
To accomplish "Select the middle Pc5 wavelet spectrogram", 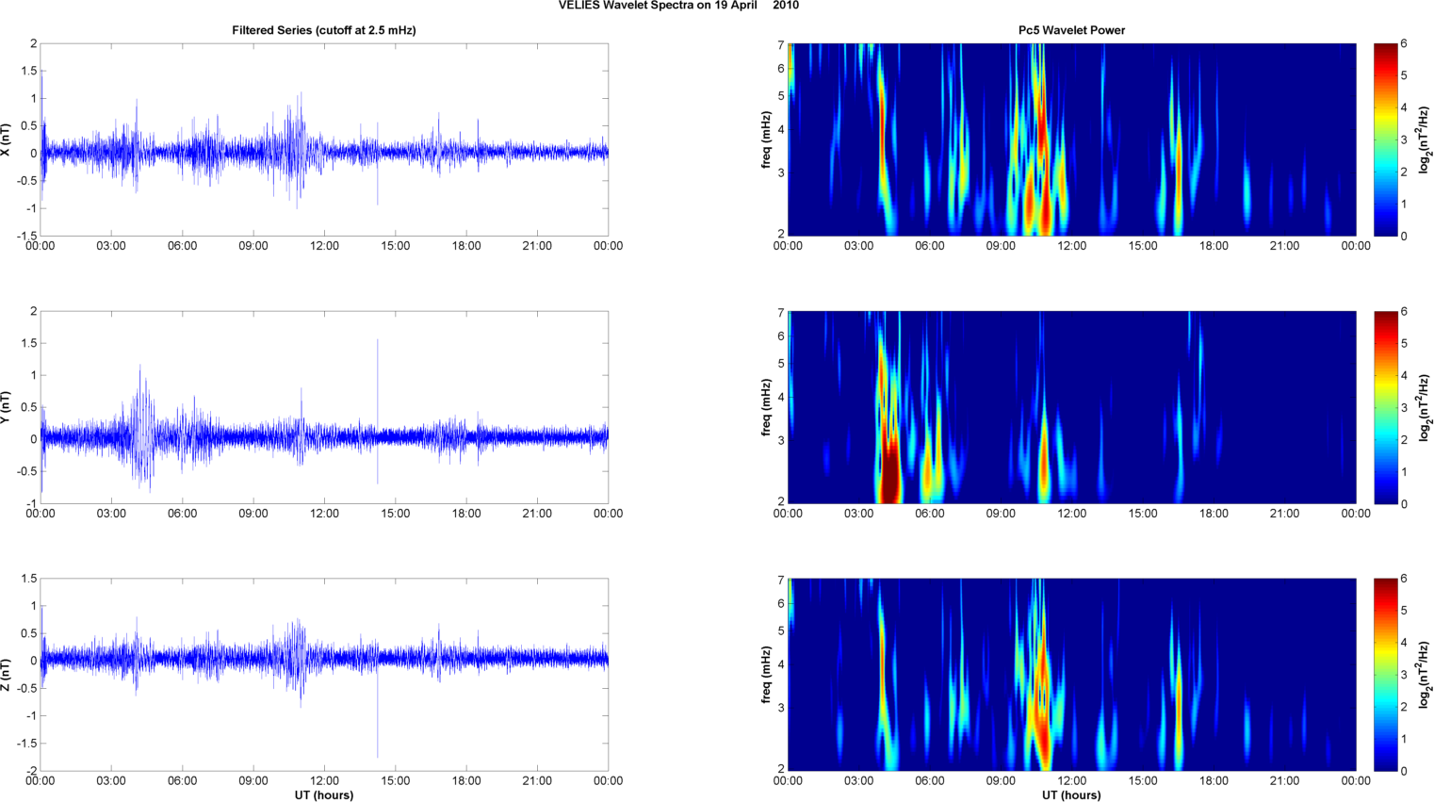I will point(1071,407).
